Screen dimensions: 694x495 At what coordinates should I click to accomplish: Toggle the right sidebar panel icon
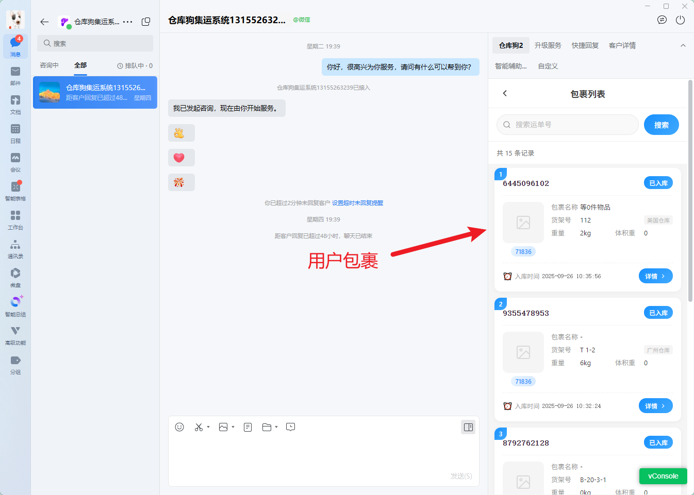tap(468, 427)
